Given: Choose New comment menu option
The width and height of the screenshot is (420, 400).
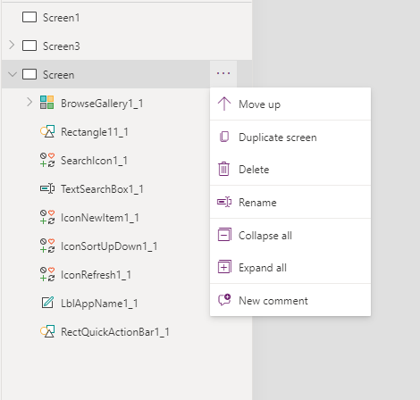Looking at the screenshot, I should click(290, 301).
